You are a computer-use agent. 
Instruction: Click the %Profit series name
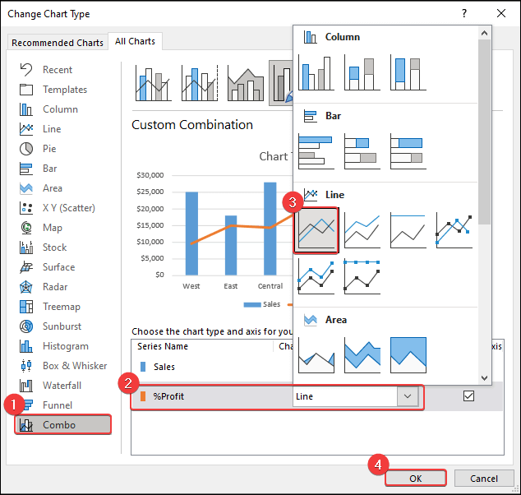168,396
